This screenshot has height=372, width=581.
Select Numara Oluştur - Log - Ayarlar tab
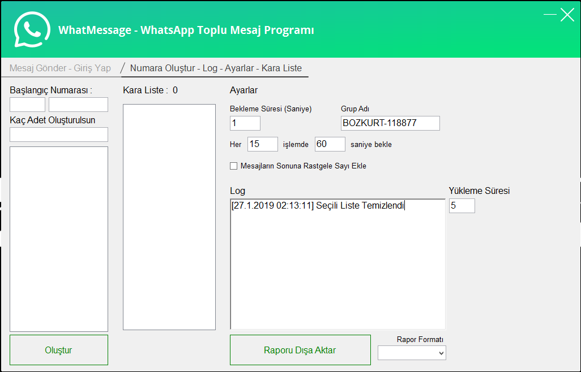pos(216,68)
